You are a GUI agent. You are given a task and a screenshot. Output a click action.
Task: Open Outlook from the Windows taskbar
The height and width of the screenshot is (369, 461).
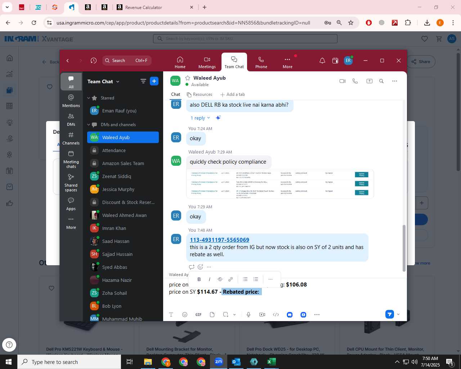click(x=236, y=362)
